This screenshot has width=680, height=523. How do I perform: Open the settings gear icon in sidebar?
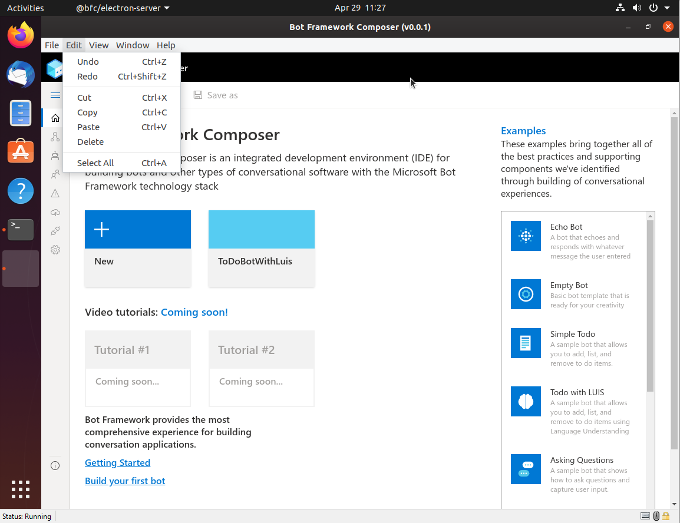(x=55, y=250)
